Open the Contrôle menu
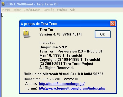 point(49,10)
